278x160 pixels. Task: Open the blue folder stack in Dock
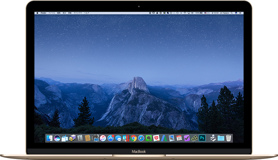(x=221, y=138)
